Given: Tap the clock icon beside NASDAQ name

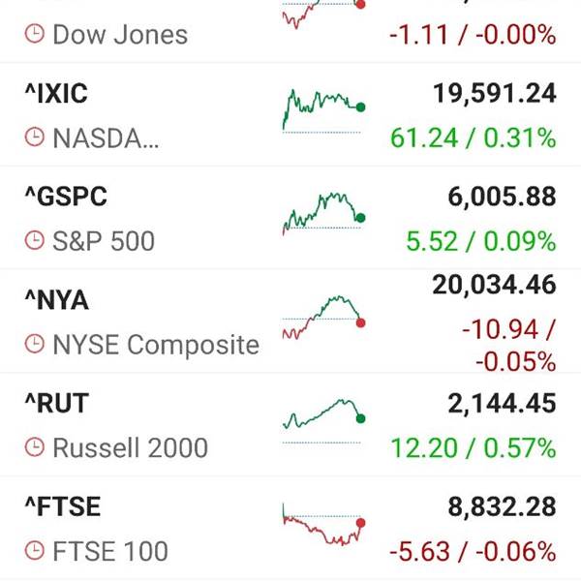Looking at the screenshot, I should coord(35,137).
